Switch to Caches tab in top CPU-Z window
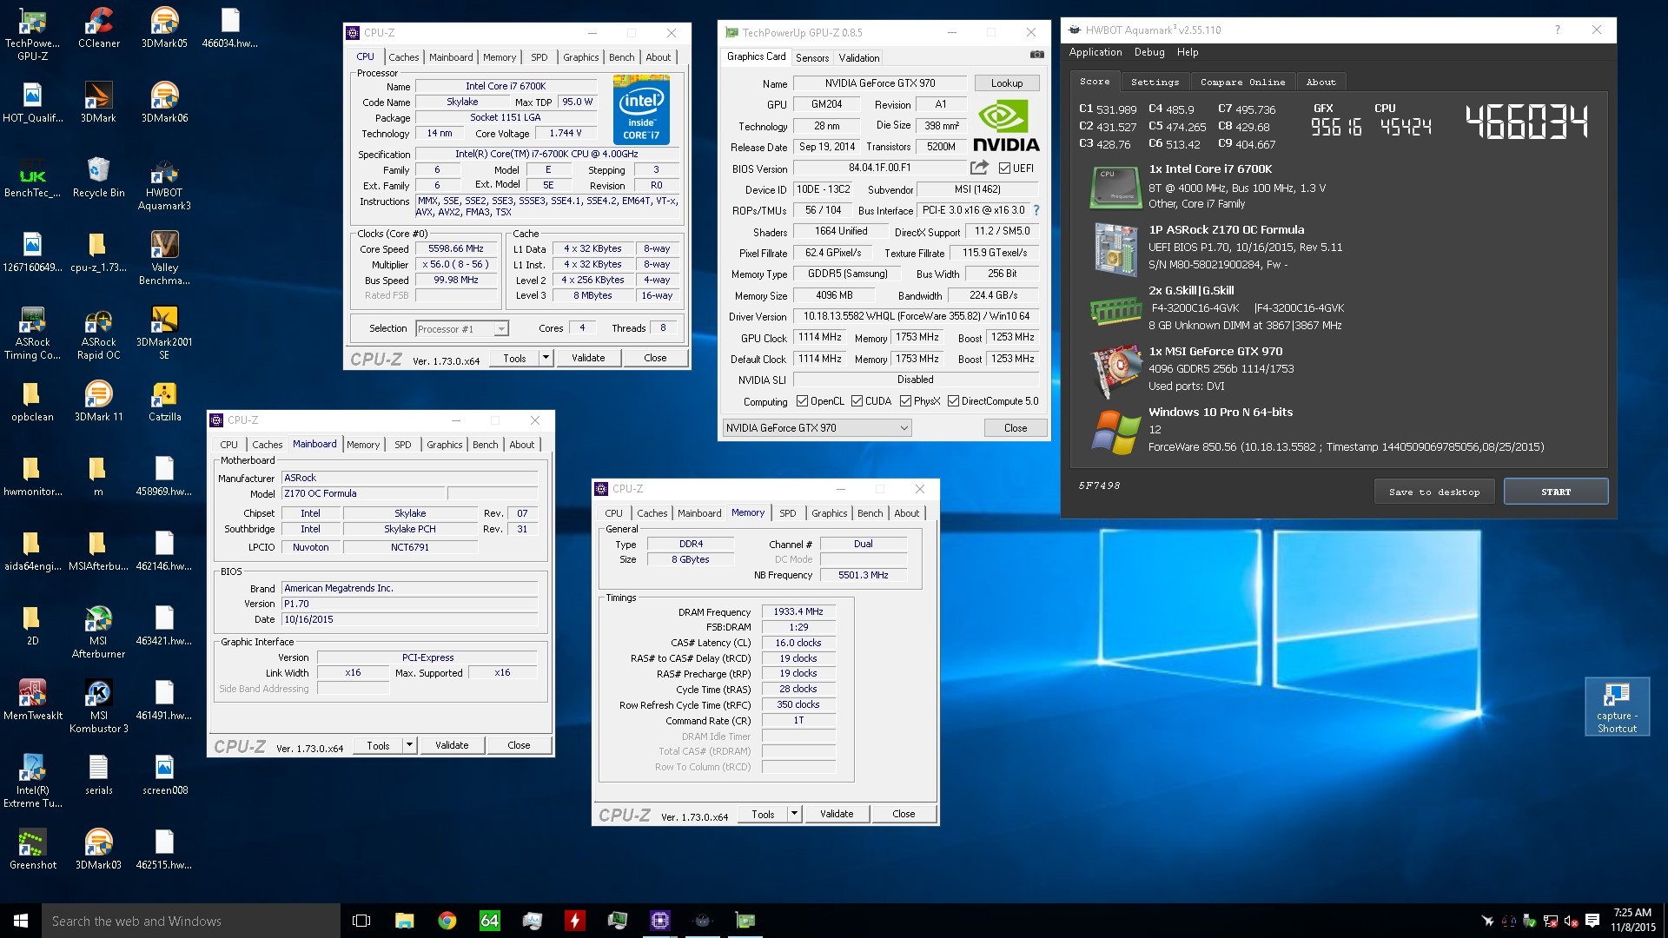 (x=403, y=57)
